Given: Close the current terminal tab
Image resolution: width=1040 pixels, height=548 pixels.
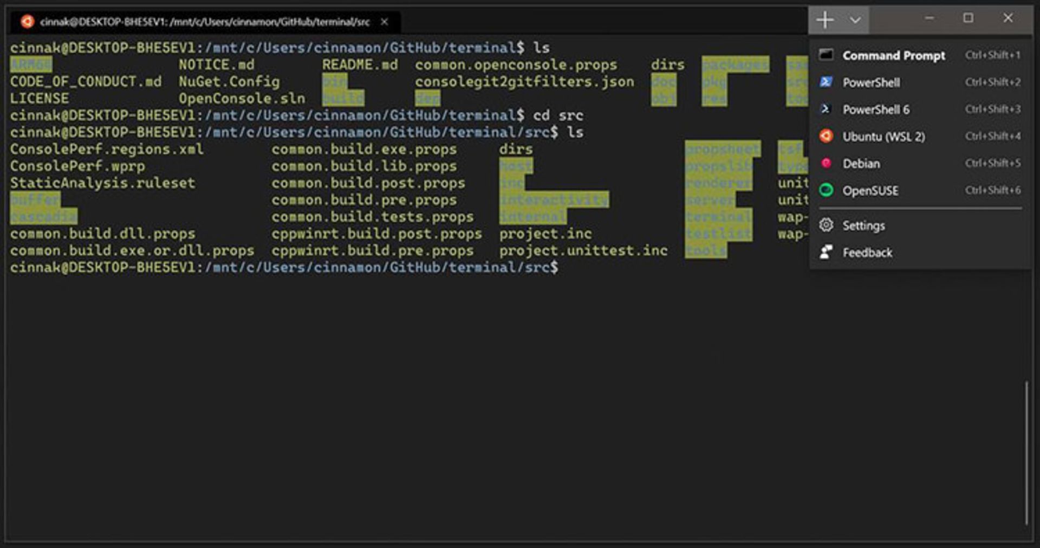Looking at the screenshot, I should (x=384, y=22).
